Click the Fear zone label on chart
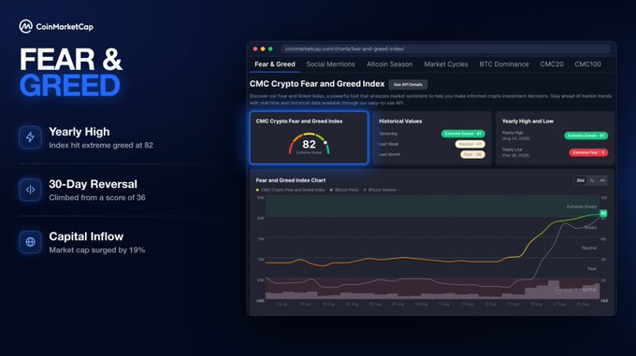636x356 pixels. [592, 268]
